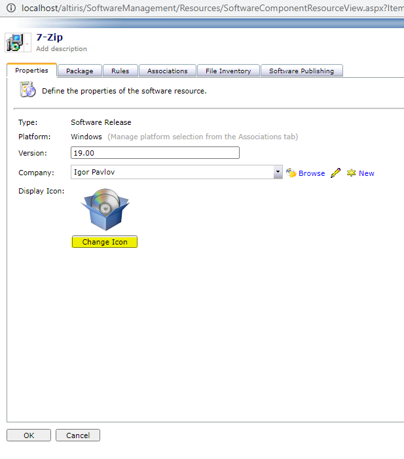The width and height of the screenshot is (404, 459).
Task: Click the Igor Pavlov company combo box
Action: point(177,172)
